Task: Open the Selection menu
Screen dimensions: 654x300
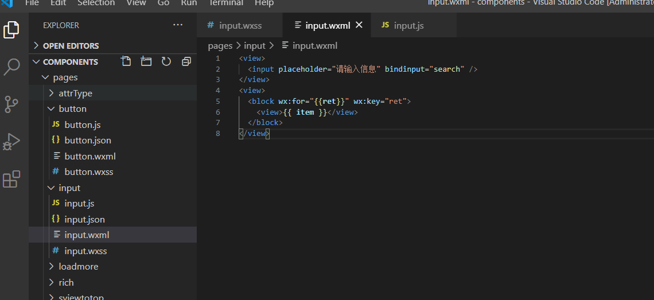Action: [96, 3]
